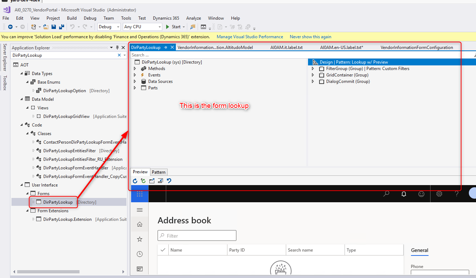Click the Refresh icon in the Preview toolbar

click(135, 180)
